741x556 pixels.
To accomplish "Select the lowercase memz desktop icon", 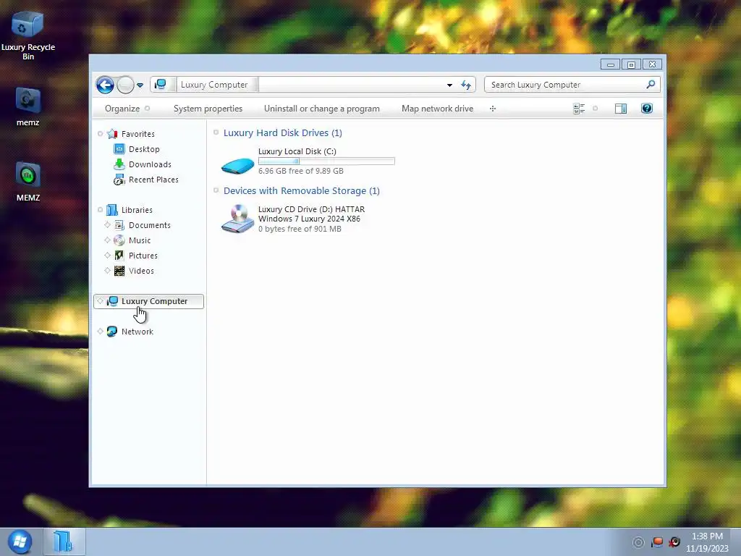I will coord(27,106).
